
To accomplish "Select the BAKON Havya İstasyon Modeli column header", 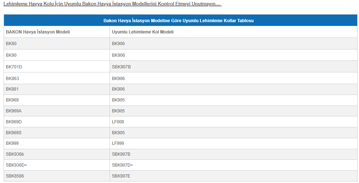I will point(38,32).
